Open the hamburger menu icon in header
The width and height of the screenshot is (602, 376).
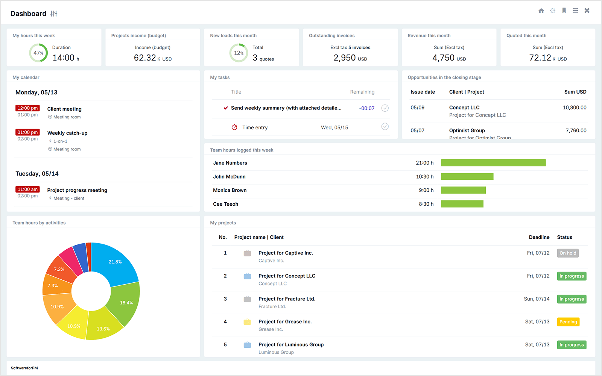click(575, 11)
